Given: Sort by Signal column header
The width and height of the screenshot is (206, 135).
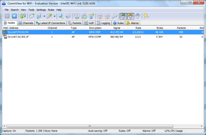Looking at the screenshot, I should 117,28.
